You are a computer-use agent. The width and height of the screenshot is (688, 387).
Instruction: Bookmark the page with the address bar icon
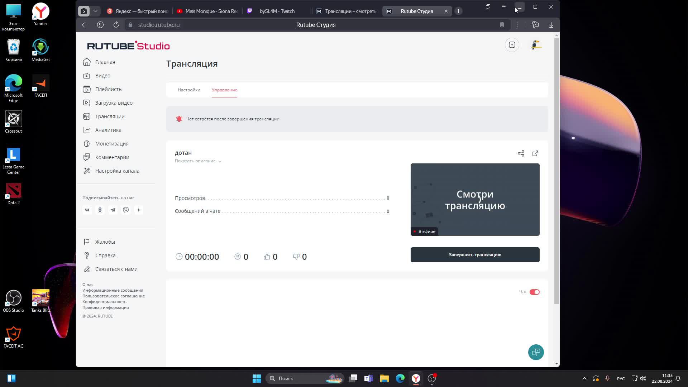coord(502,25)
